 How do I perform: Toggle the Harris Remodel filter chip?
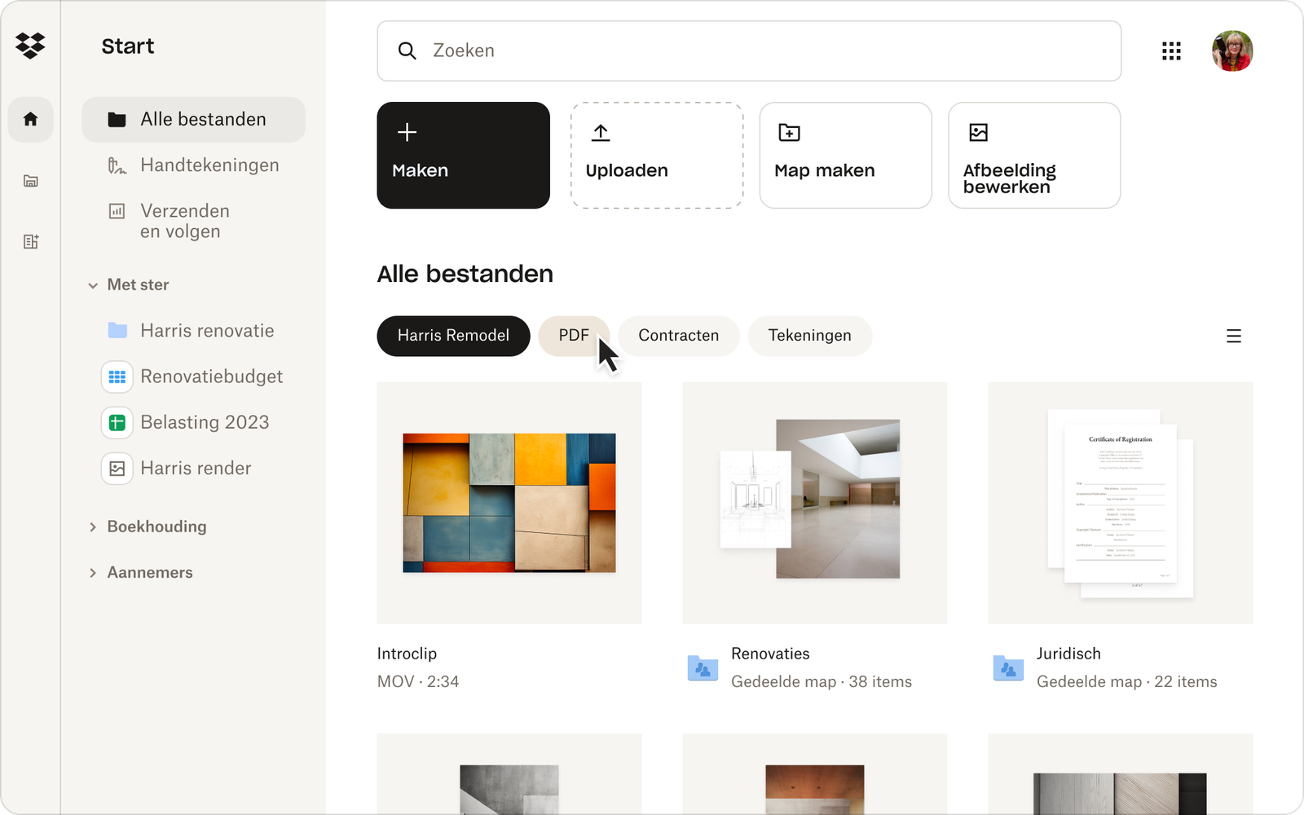453,336
